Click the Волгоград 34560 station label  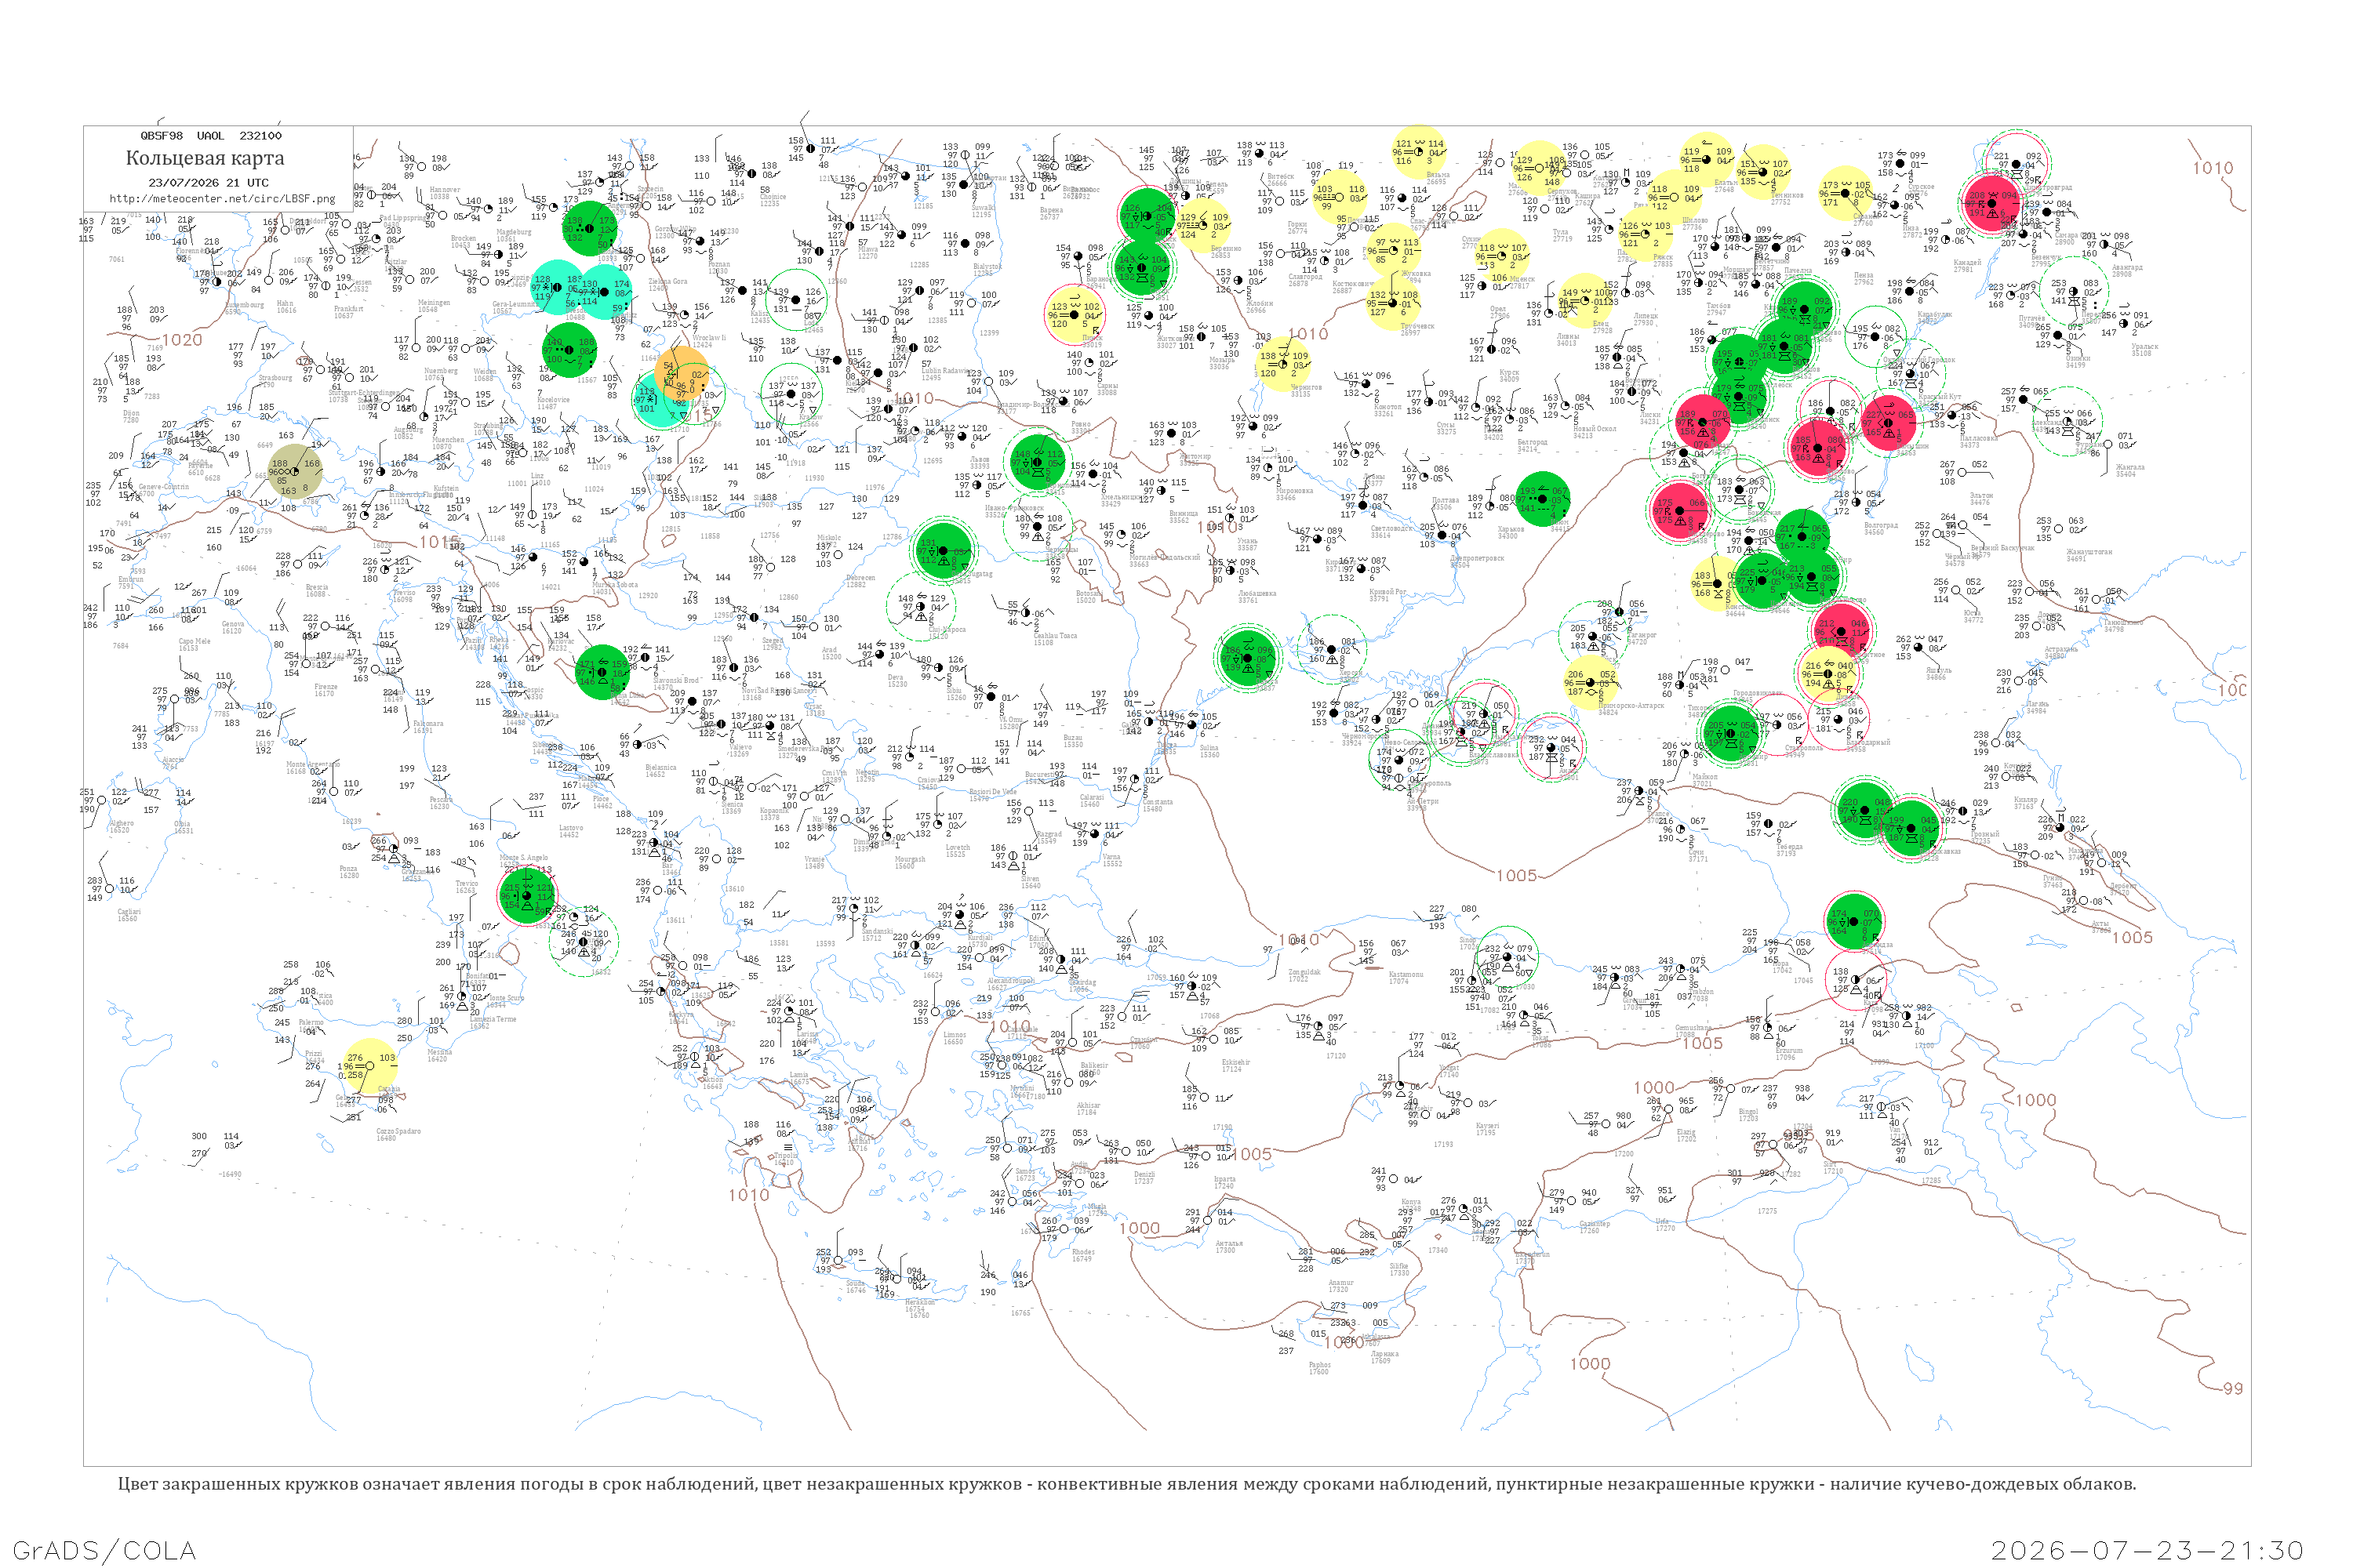1881,528
